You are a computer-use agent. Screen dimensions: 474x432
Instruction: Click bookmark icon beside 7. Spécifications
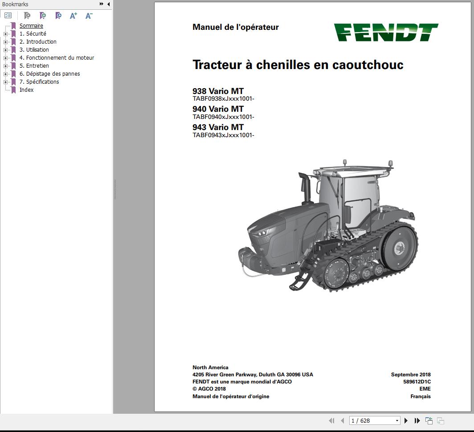point(13,82)
